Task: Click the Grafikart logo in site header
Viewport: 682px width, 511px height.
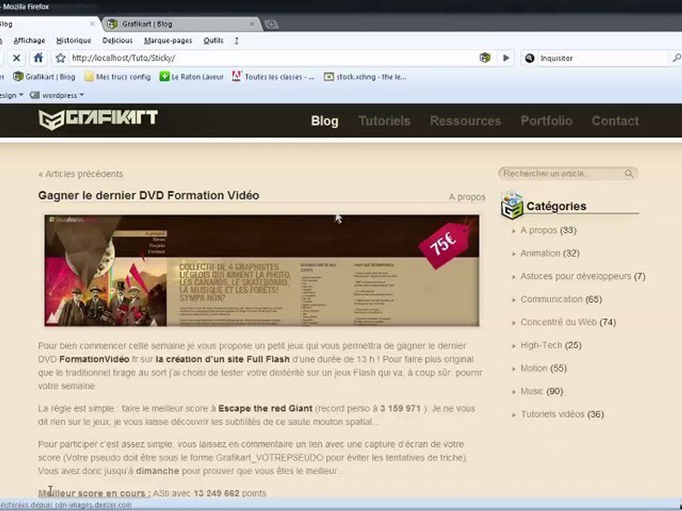Action: click(98, 119)
